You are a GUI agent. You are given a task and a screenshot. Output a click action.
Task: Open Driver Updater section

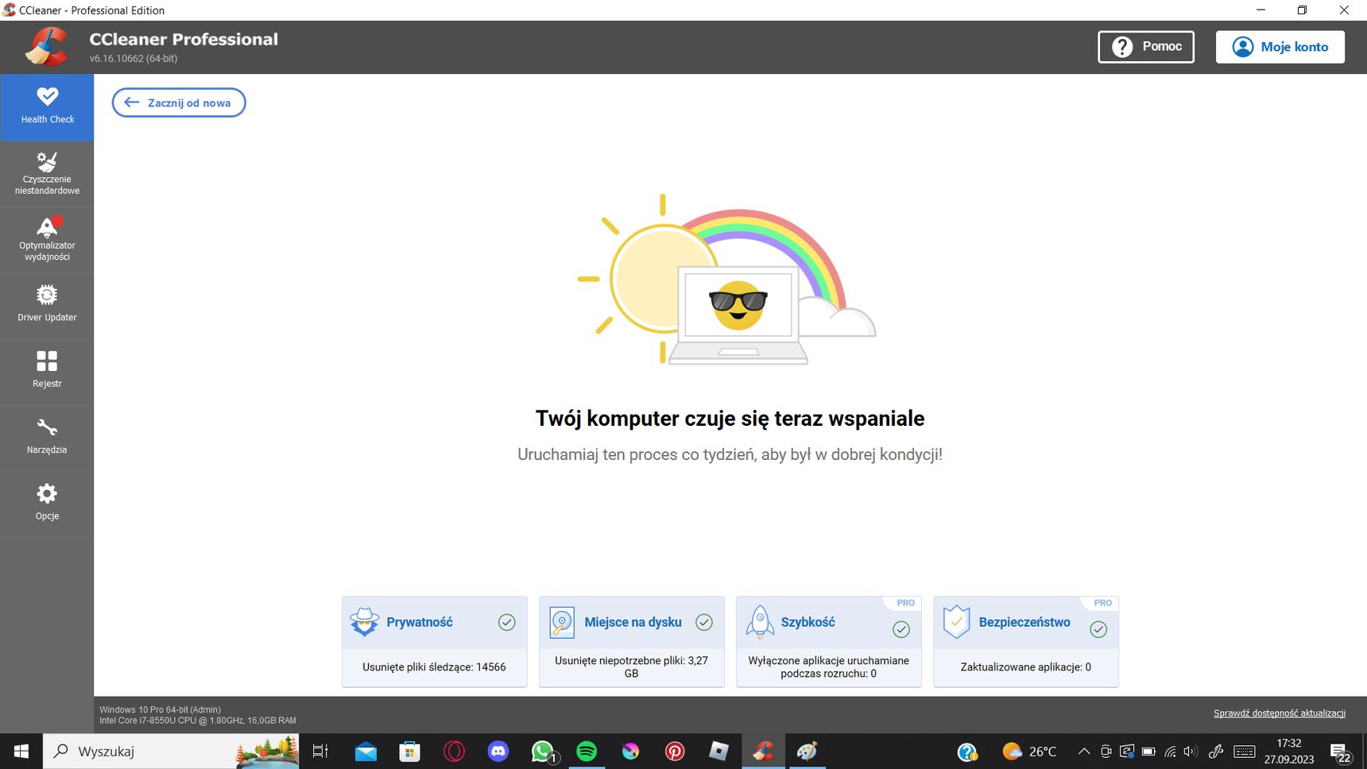point(47,306)
